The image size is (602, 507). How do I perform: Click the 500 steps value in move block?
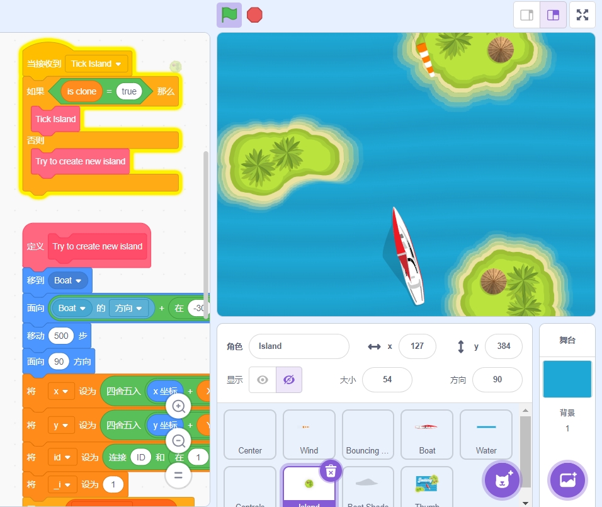coord(61,336)
